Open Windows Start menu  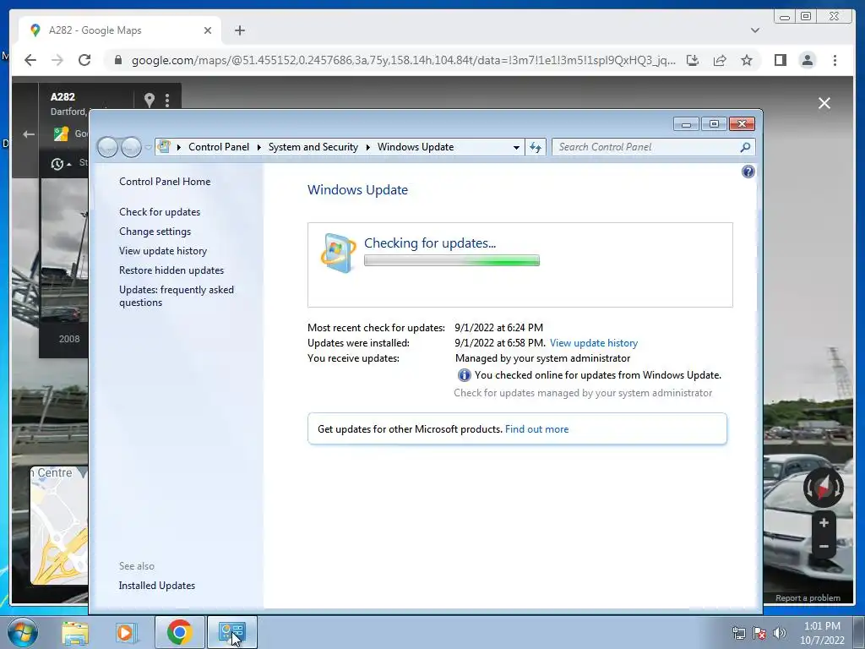pos(22,632)
